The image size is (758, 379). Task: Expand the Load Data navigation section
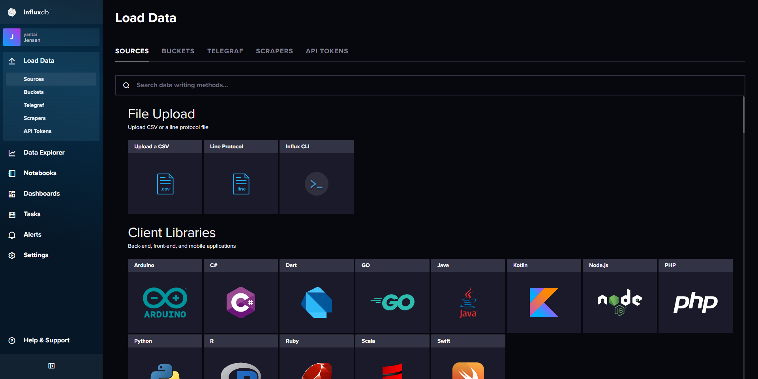[39, 61]
